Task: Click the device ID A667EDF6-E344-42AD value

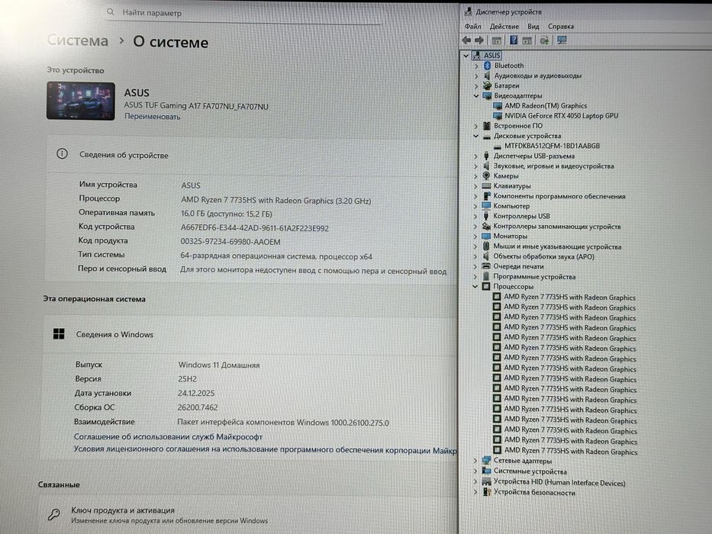Action: 255,228
